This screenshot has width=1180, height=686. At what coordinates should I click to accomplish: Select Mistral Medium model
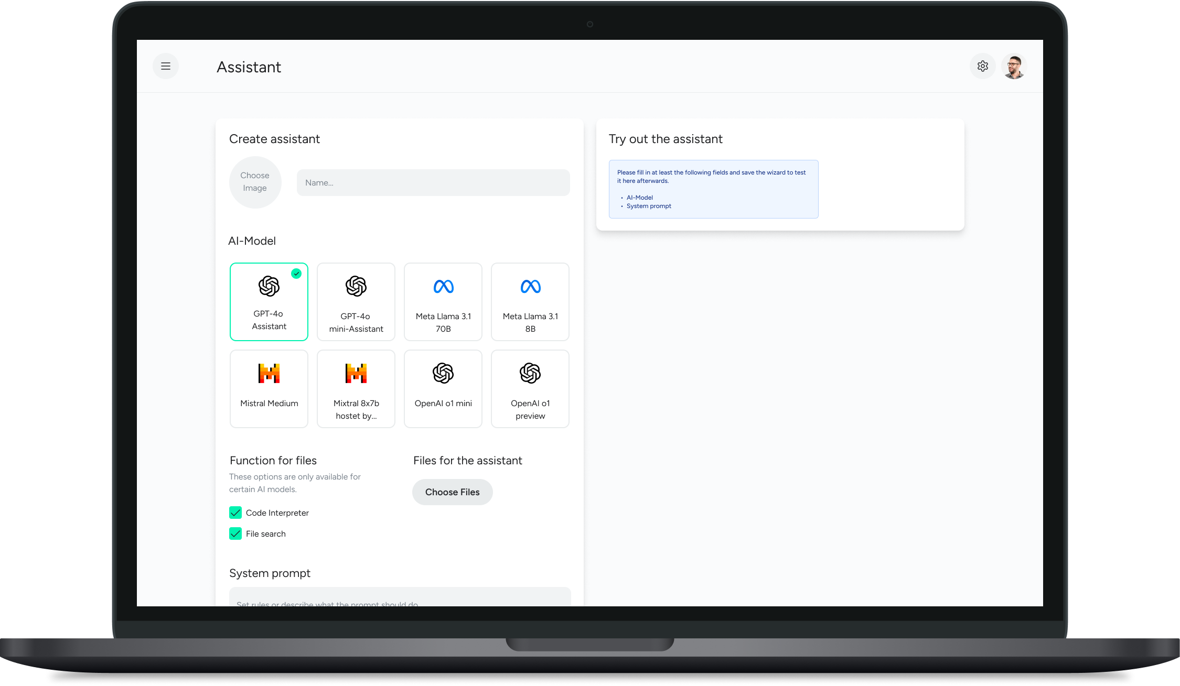[x=269, y=388]
